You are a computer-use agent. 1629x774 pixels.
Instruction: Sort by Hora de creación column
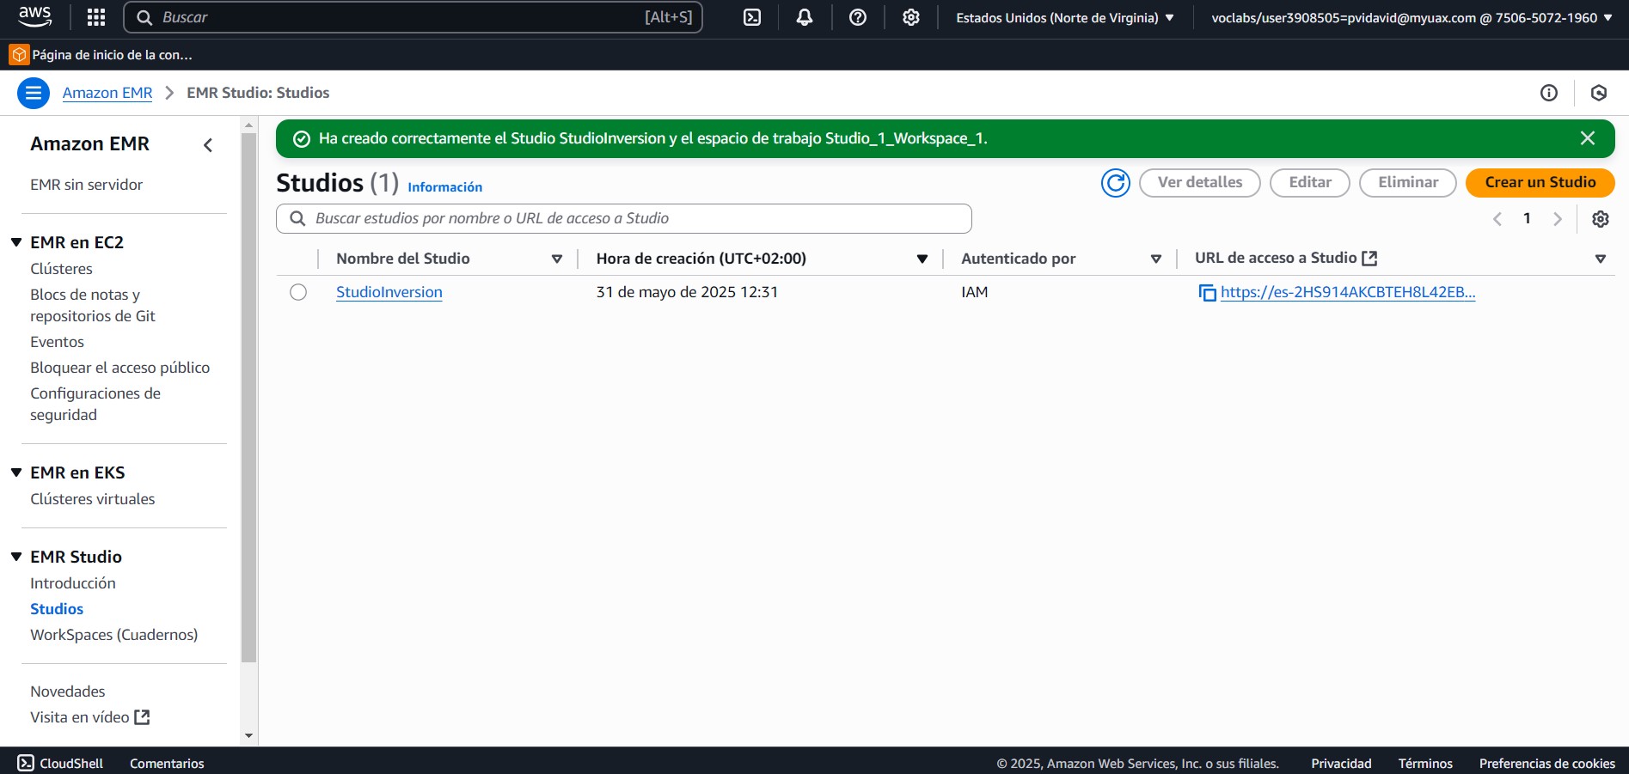click(x=922, y=259)
